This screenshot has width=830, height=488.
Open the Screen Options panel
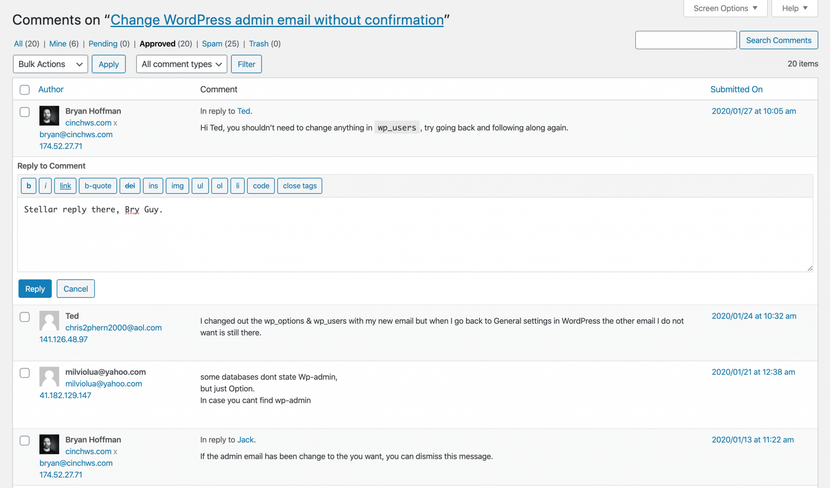point(725,8)
